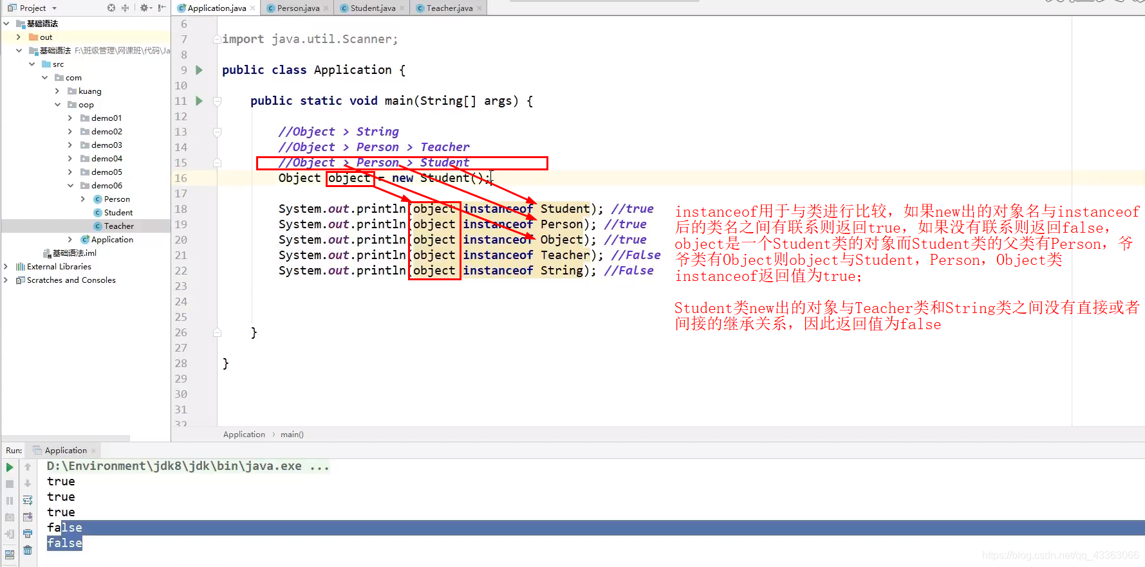This screenshot has height=567, width=1145.
Task: Collapse the demo06 package
Action: point(70,186)
